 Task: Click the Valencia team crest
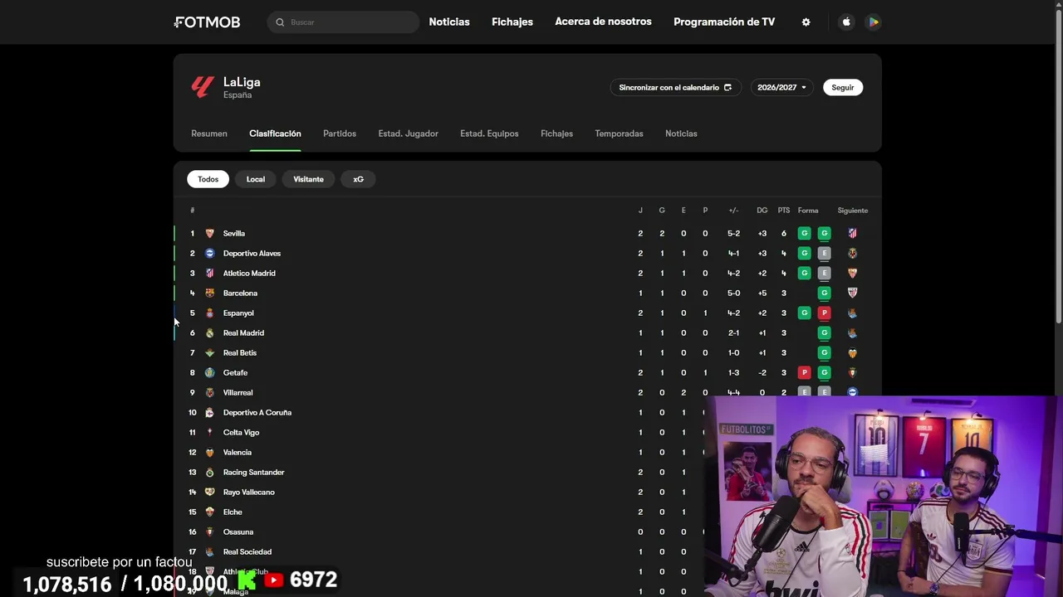click(209, 452)
